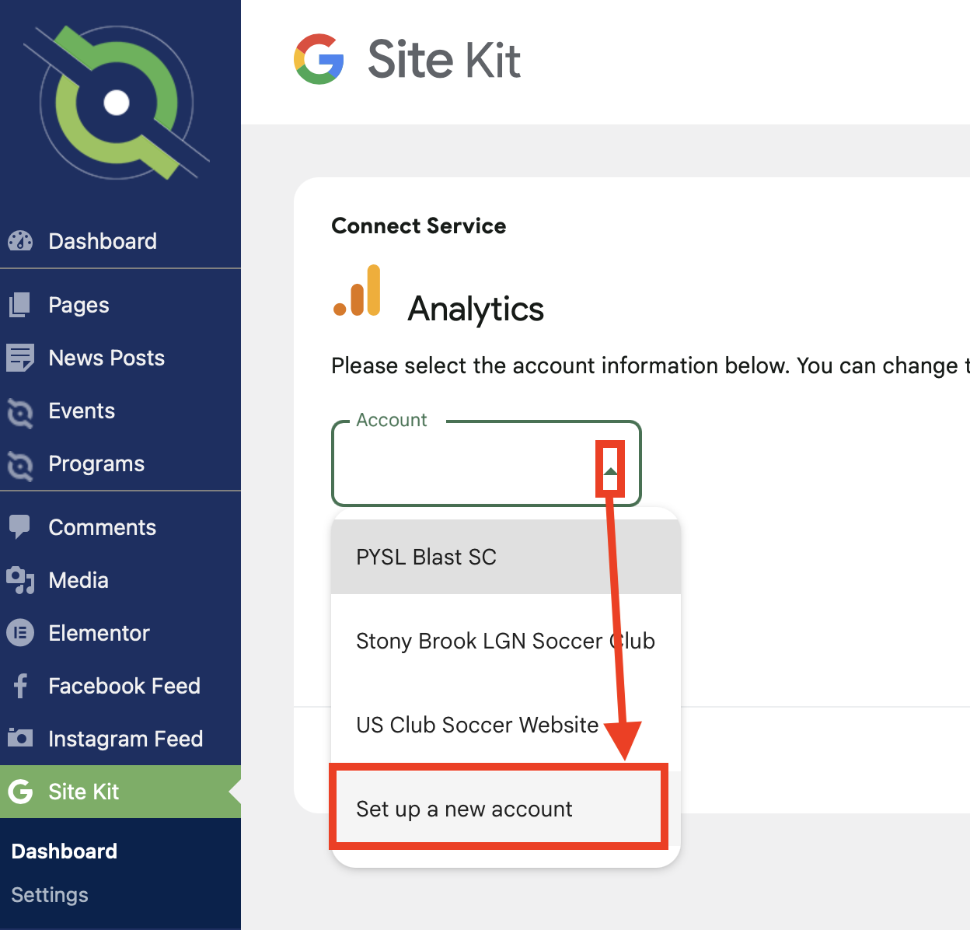Click the Pages icon in sidebar
The height and width of the screenshot is (930, 970).
click(x=20, y=305)
